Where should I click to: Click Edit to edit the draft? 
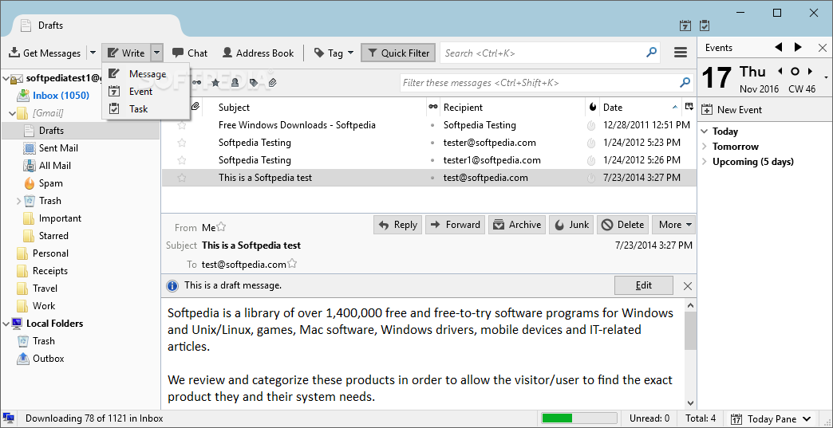(x=643, y=285)
